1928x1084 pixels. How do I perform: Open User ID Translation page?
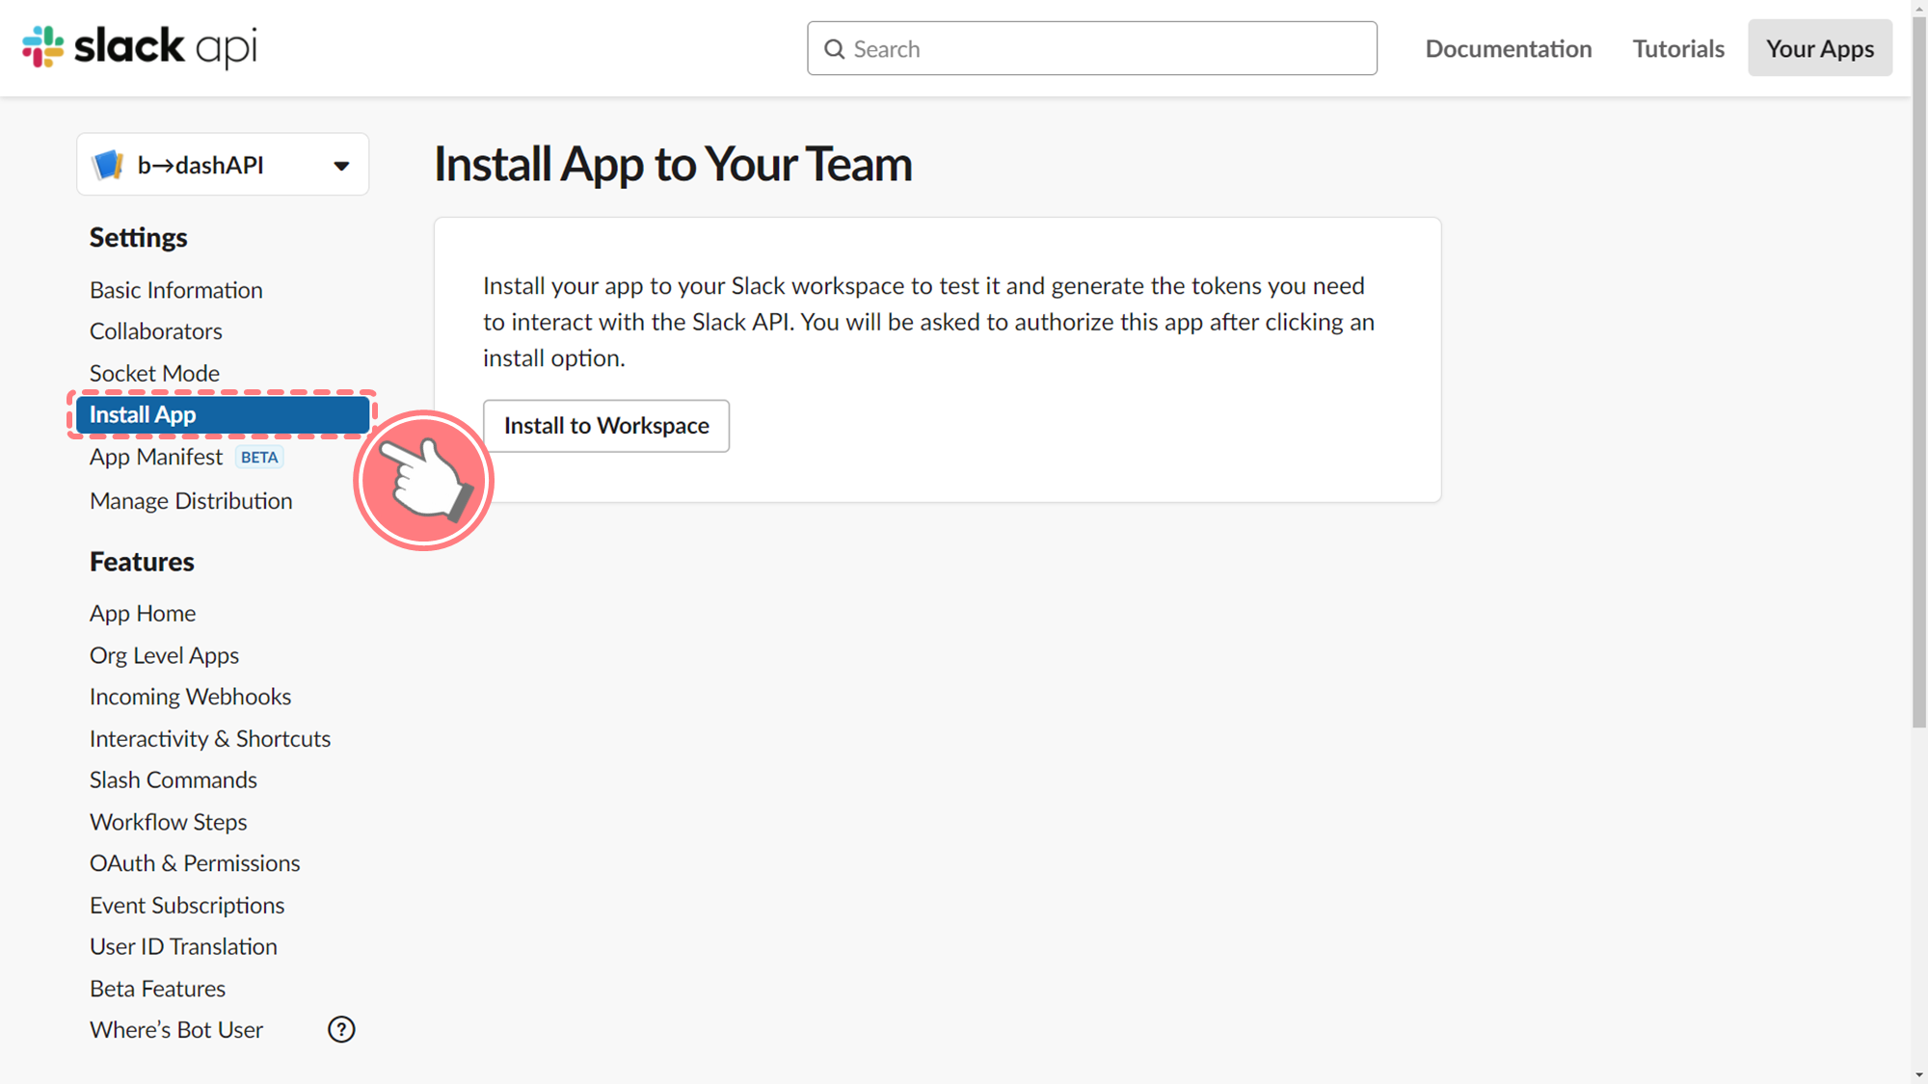point(183,947)
